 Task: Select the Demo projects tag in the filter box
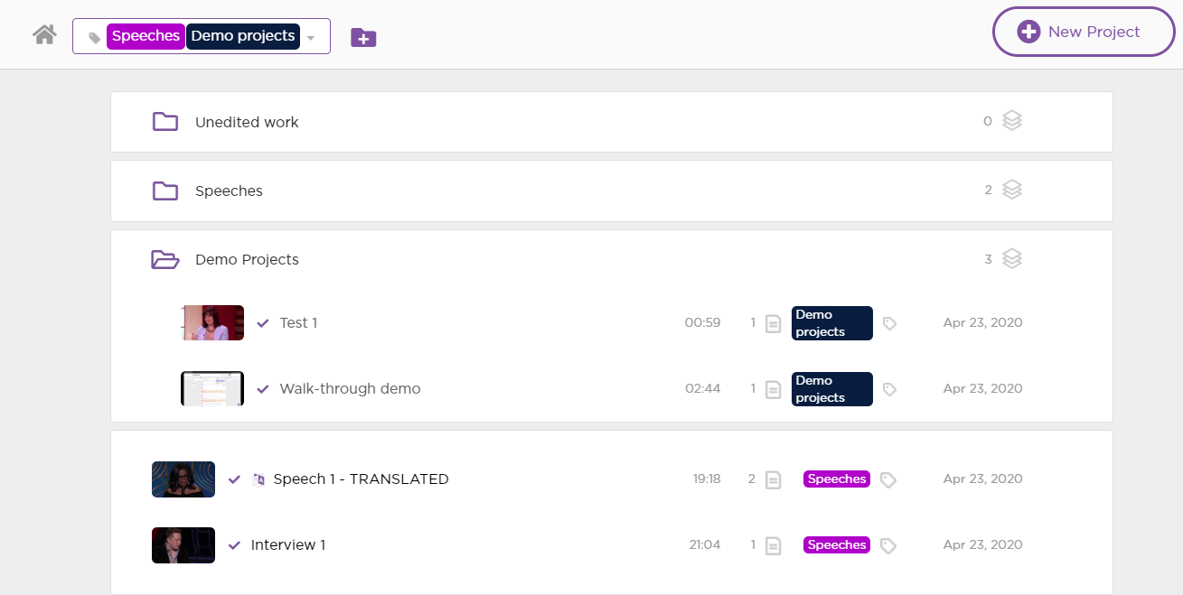pos(243,36)
